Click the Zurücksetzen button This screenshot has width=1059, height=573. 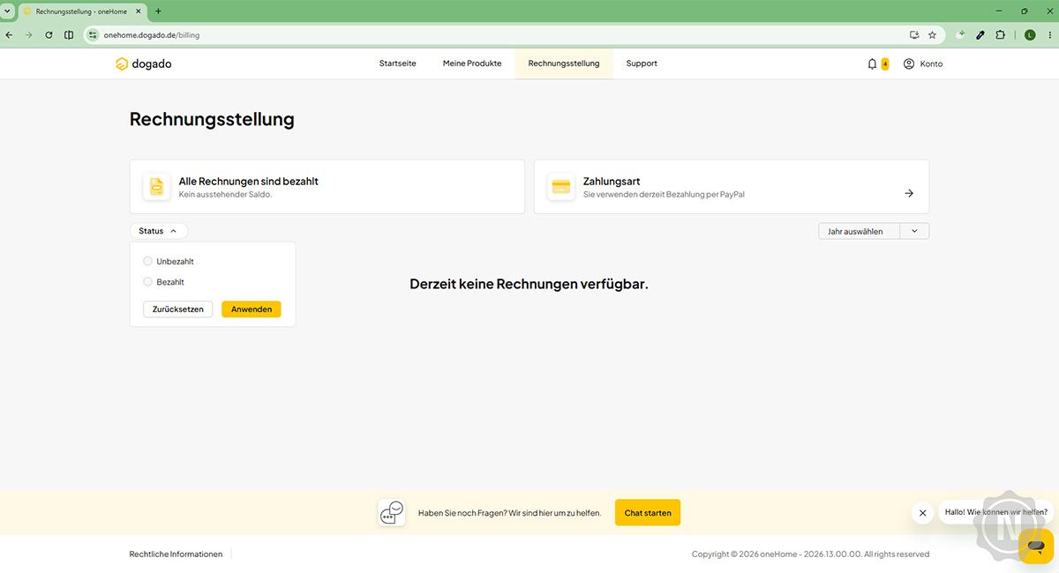click(178, 309)
